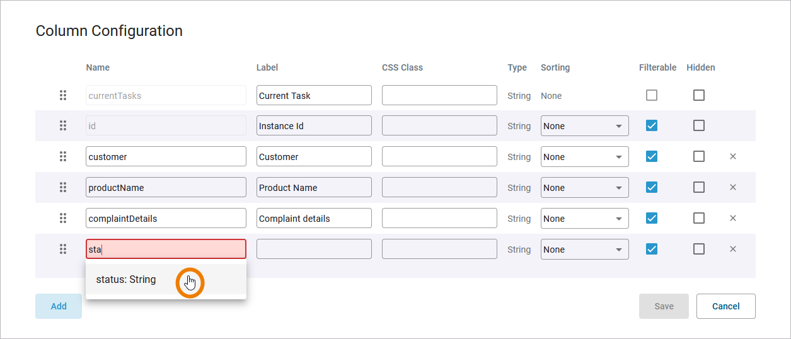This screenshot has width=791, height=339.
Task: Uncheck Filterable on the complaintDetails row
Action: (652, 218)
